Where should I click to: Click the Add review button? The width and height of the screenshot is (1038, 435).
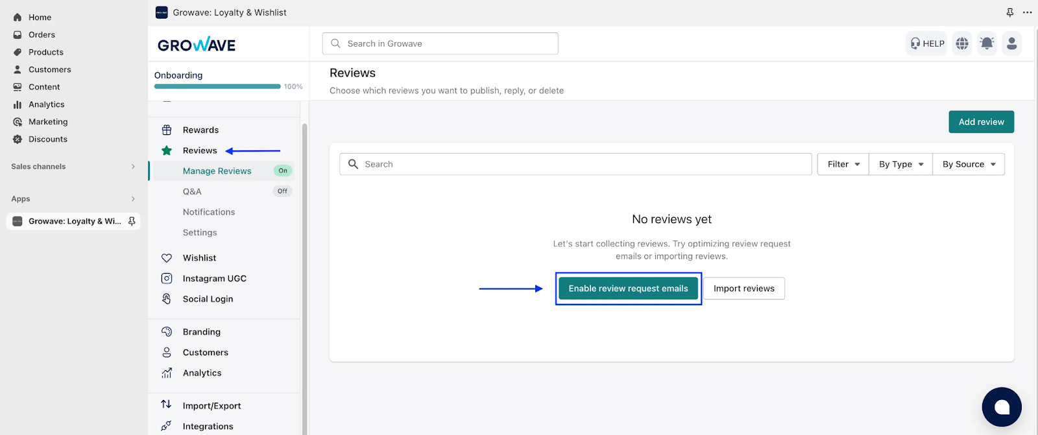pyautogui.click(x=981, y=122)
